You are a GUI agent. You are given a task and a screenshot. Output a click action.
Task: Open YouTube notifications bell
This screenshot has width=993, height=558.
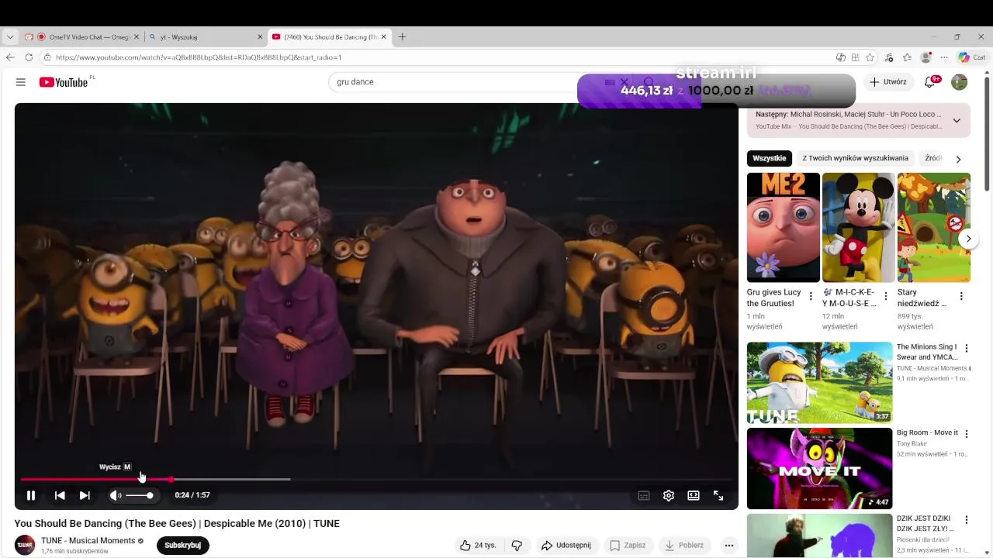point(930,81)
